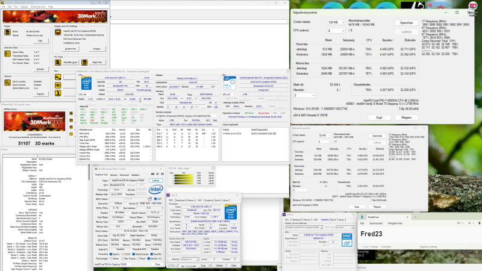
Task: Toggle DirectML checkbox in GPU-Z
Action: click(x=151, y=254)
